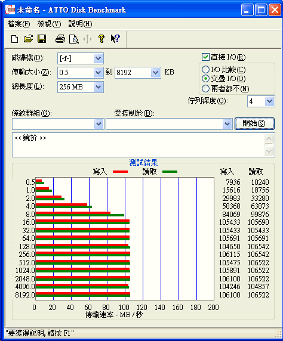Image resolution: width=283 pixels, height=341 pixels.
Task: Click the yellow question mark About icon
Action: (x=101, y=39)
